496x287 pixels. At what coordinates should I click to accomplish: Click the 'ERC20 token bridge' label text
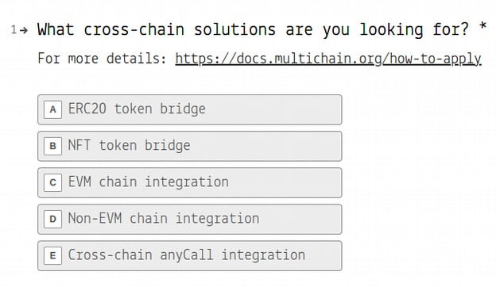[x=137, y=109]
